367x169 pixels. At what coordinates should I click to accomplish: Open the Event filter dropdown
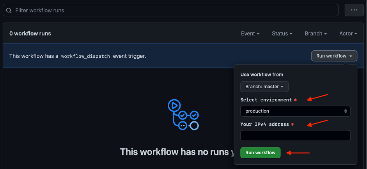click(250, 34)
